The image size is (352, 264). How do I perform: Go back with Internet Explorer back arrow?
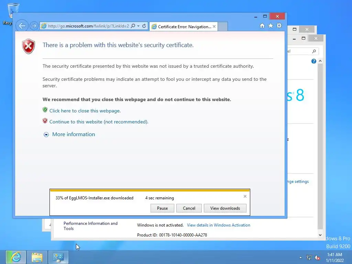point(22,26)
